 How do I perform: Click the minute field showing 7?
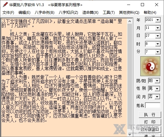coord(150,52)
